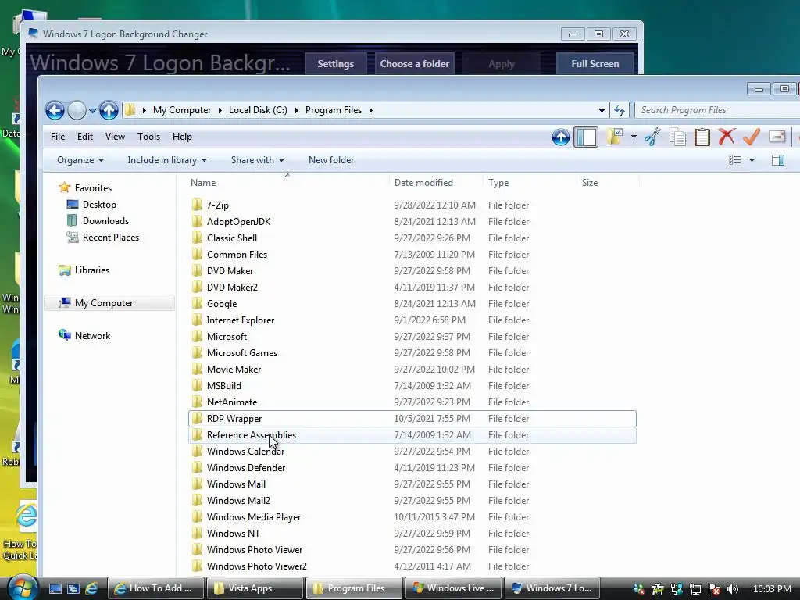The image size is (800, 600).
Task: Click the Show Desktop quick launch icon
Action: (x=55, y=588)
